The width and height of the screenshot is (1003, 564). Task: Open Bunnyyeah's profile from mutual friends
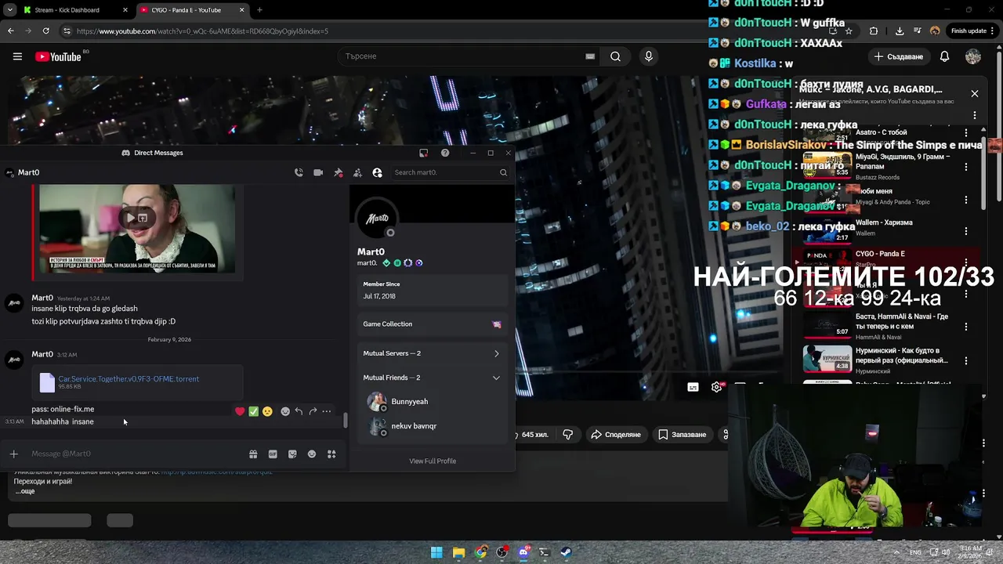(x=432, y=402)
